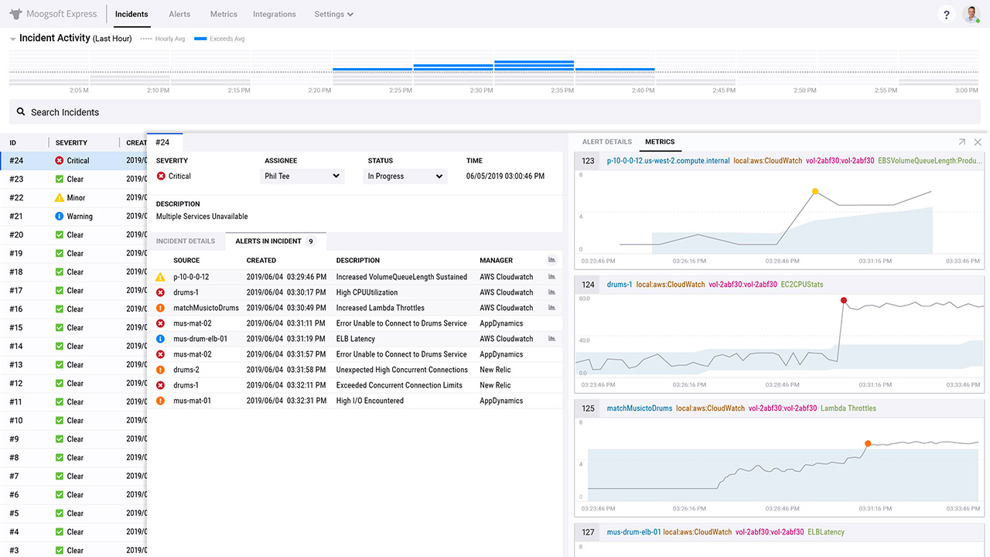This screenshot has height=557, width=990.
Task: Click the red spike marker on the drums-1 chart
Action: tap(843, 302)
